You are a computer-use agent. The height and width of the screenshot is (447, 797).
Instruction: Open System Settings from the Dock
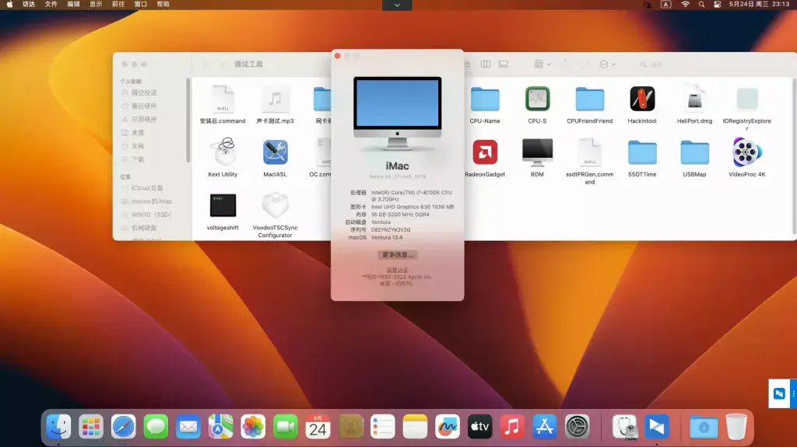point(577,427)
